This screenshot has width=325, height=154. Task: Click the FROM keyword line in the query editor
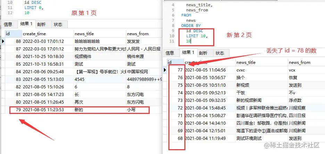click(x=186, y=15)
